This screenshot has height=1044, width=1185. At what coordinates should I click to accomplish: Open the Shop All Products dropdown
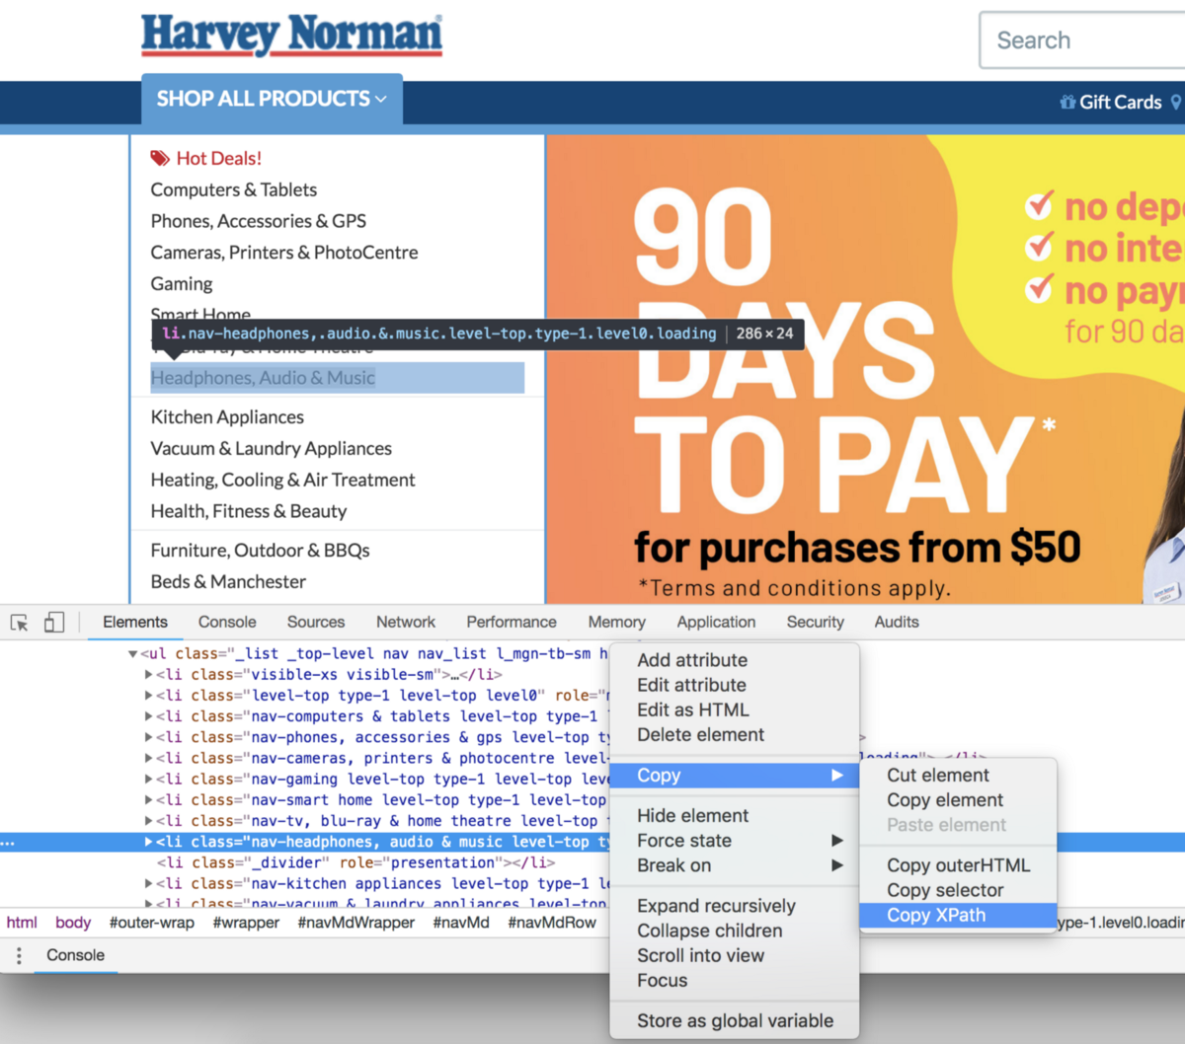coord(272,99)
